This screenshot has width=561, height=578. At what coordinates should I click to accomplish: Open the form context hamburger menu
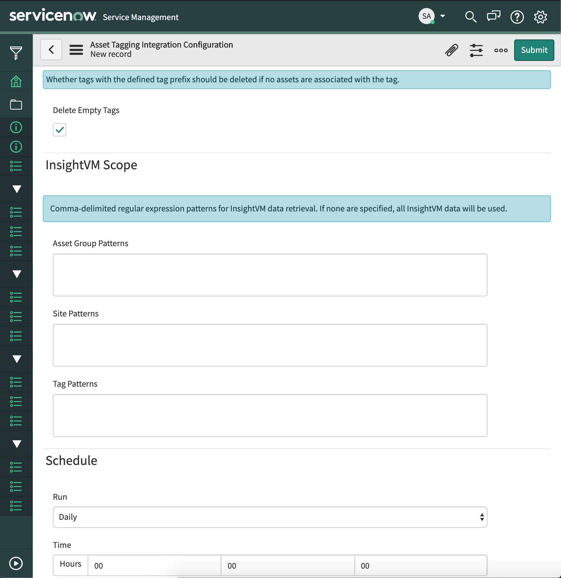pos(76,50)
